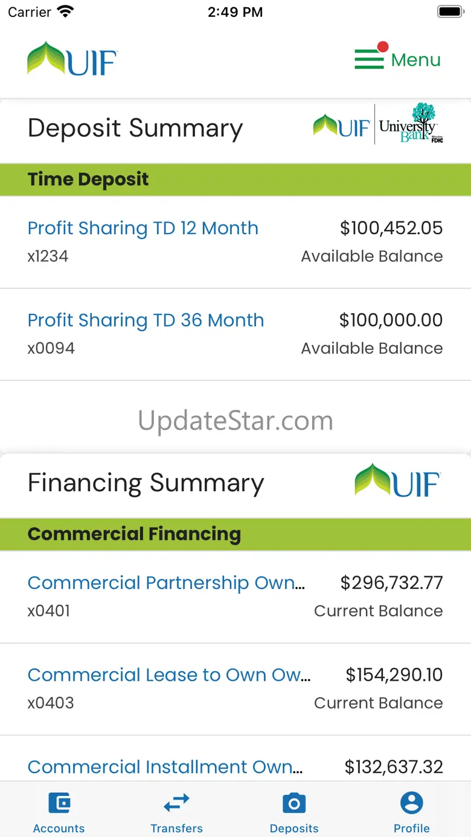Image resolution: width=471 pixels, height=837 pixels.
Task: Open Commercial Installment account
Action: point(165,766)
